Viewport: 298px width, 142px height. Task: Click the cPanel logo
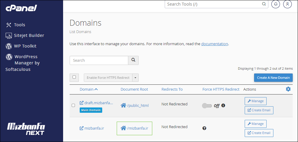point(21,8)
